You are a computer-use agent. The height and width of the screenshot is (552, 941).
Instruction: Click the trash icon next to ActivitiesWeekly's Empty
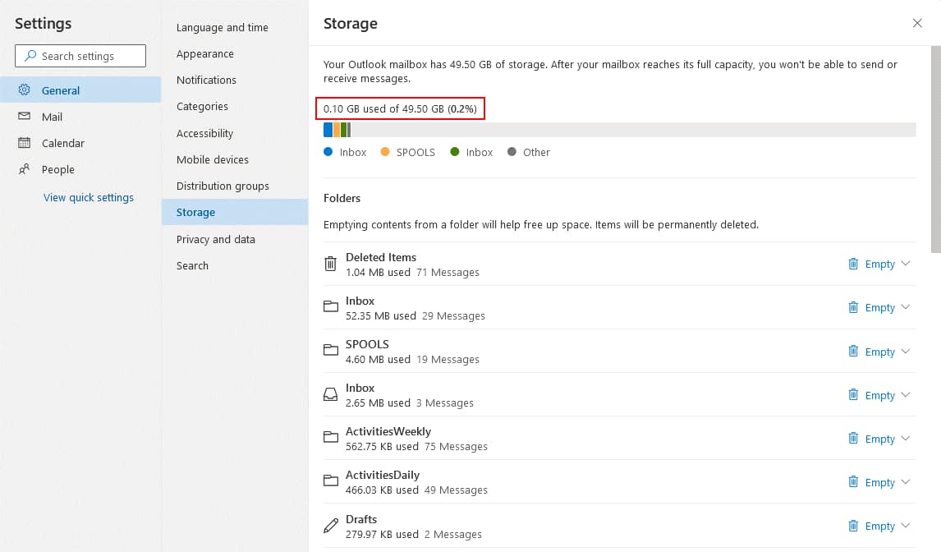click(853, 439)
